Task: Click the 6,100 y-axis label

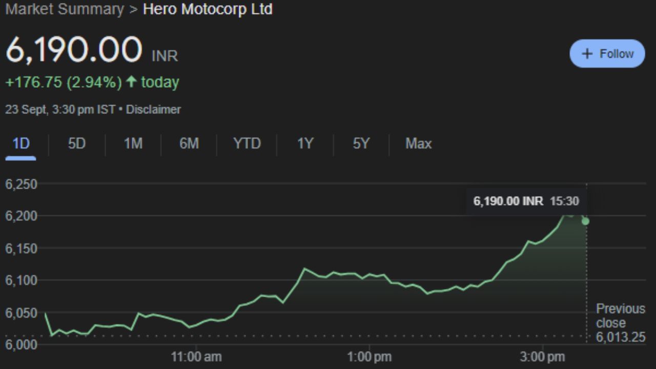Action: coord(22,280)
